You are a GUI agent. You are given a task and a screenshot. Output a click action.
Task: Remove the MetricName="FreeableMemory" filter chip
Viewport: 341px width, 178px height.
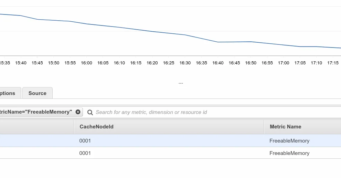tap(78, 112)
